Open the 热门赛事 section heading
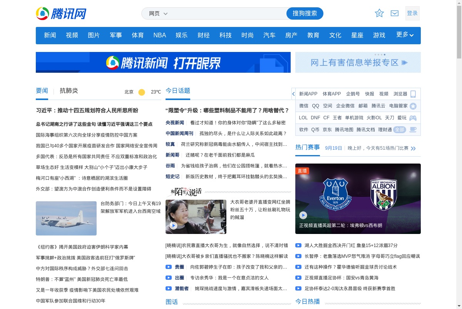 308,147
